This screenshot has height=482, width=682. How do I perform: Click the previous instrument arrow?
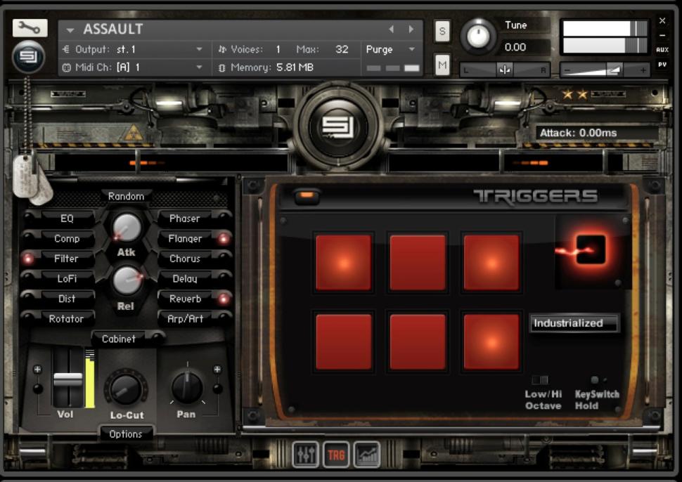pyautogui.click(x=392, y=30)
